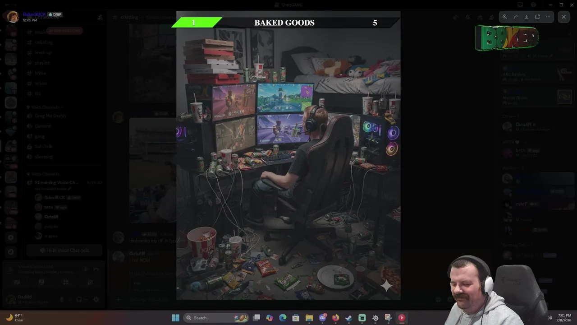Click the gamer room image
Viewport: 577px width, 325px height.
coord(288,155)
